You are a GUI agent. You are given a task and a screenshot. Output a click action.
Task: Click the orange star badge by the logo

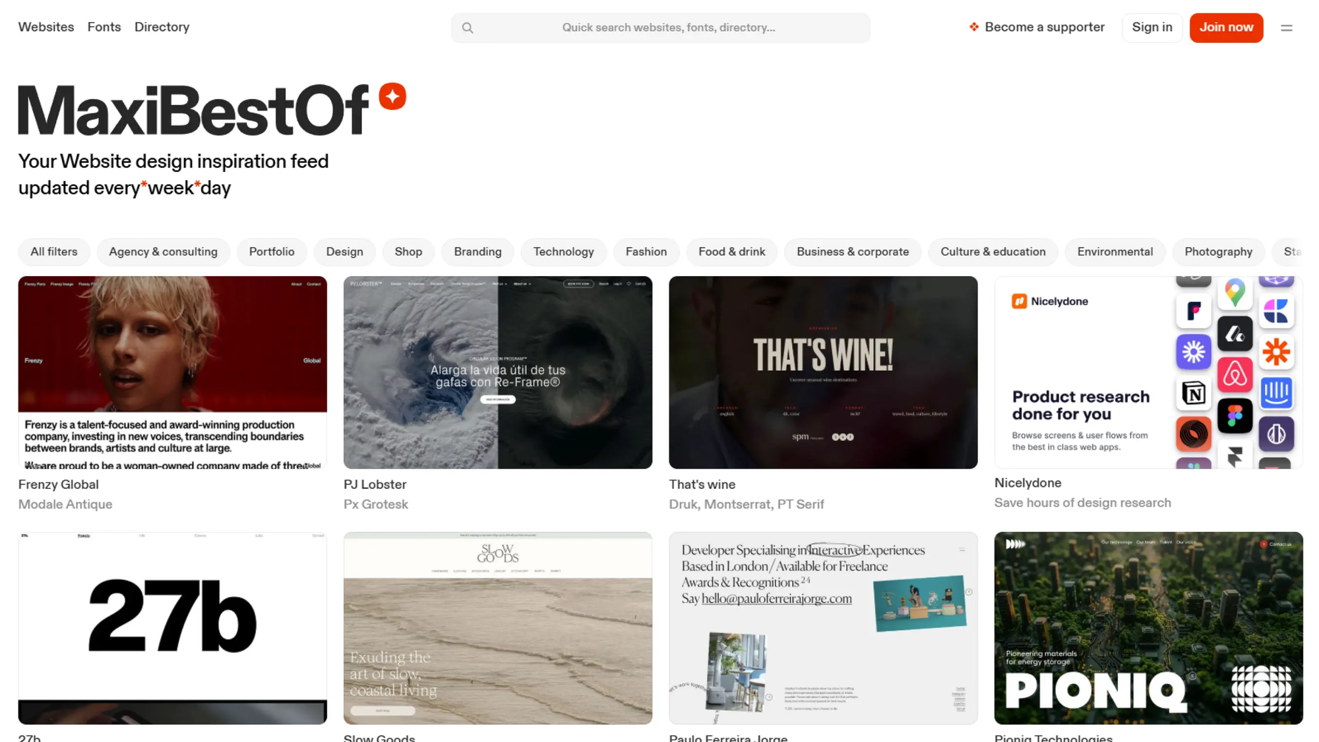pos(392,96)
